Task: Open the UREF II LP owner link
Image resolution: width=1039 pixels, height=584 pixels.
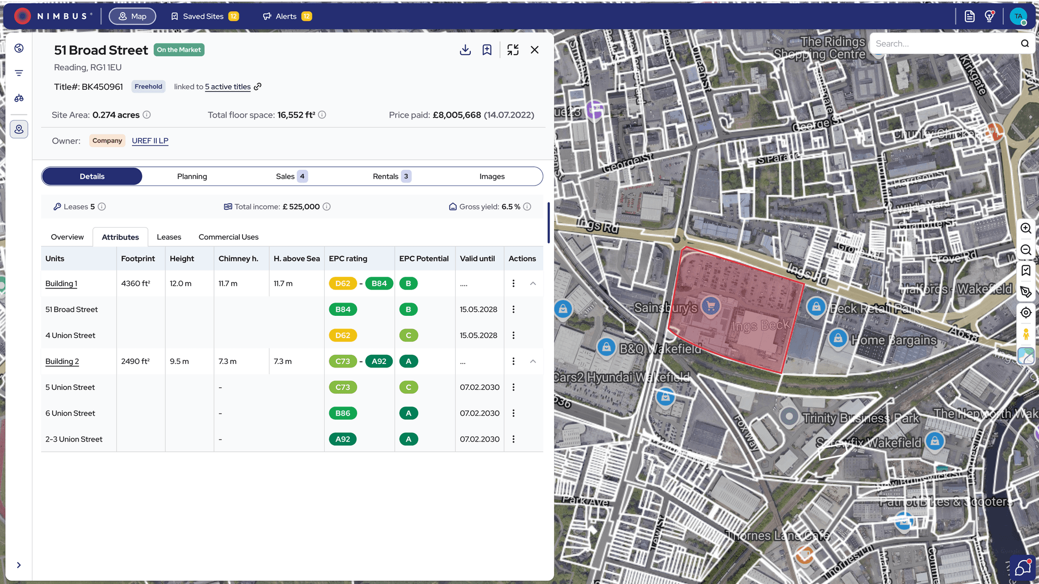Action: coord(150,141)
